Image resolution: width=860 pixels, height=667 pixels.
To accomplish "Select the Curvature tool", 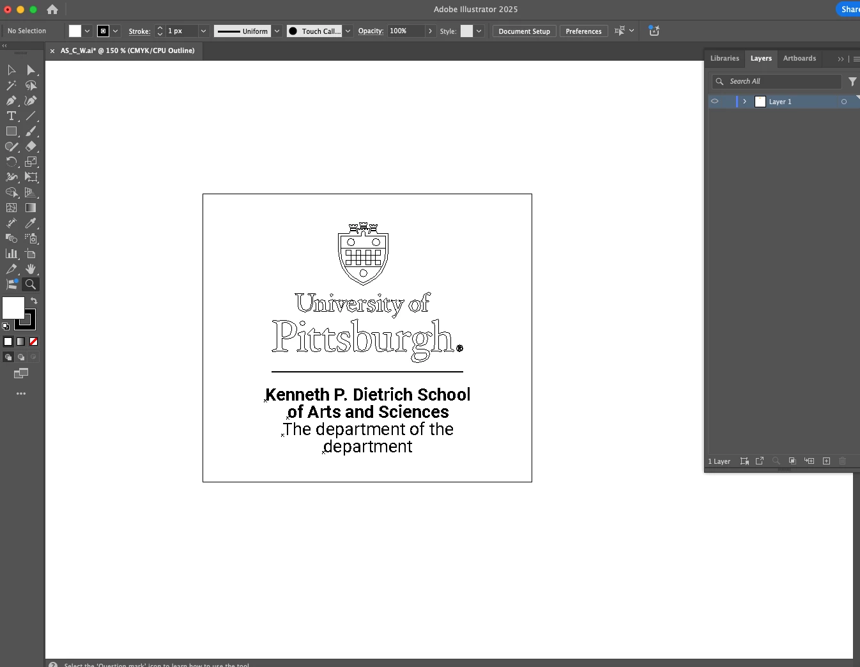I will 31,100.
